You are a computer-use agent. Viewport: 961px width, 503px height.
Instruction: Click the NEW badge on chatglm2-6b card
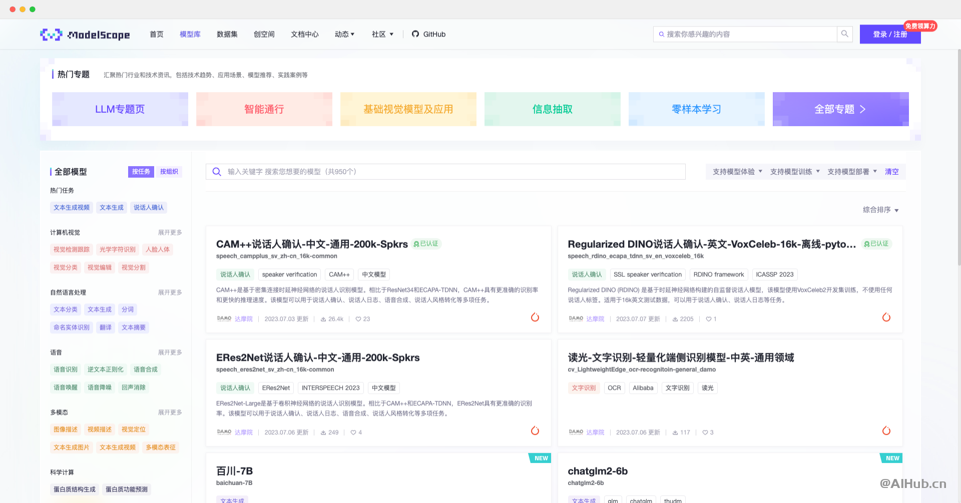[892, 458]
